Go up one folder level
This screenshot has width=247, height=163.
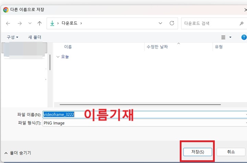pos(39,23)
